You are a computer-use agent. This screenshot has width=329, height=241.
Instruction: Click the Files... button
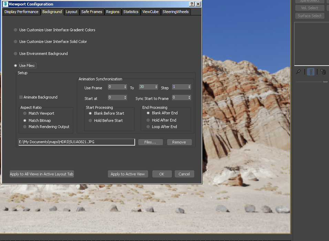click(150, 142)
